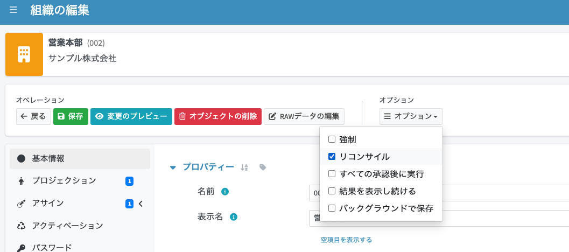Click the green 保存 button
Image resolution: width=569 pixels, height=252 pixels.
point(71,116)
